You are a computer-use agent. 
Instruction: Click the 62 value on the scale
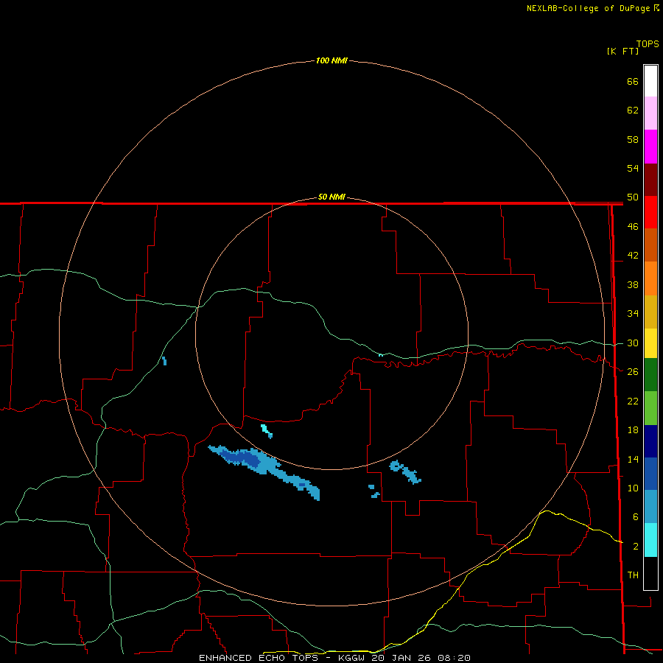pos(633,110)
